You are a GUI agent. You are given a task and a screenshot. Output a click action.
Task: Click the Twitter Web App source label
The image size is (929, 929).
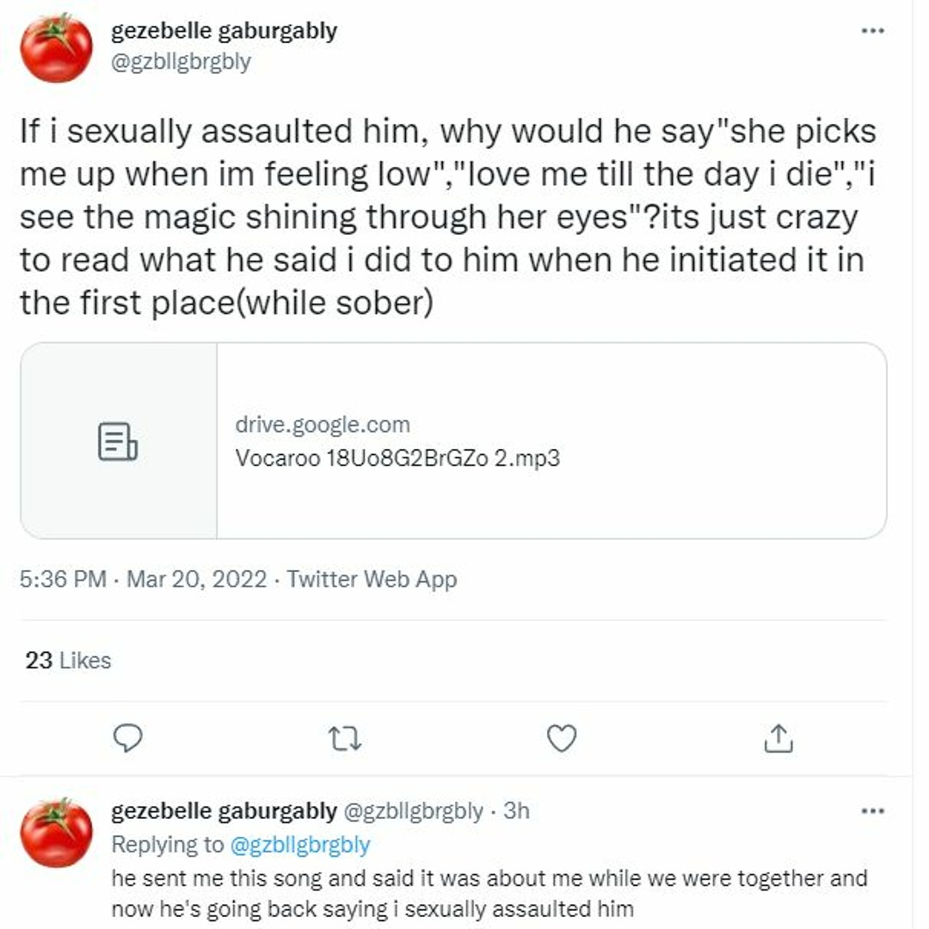tap(372, 580)
